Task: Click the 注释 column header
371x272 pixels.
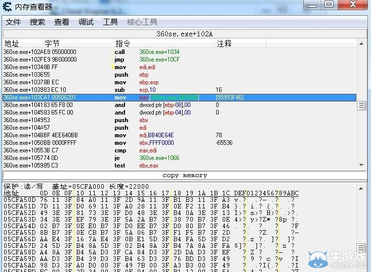Action: tap(240, 43)
